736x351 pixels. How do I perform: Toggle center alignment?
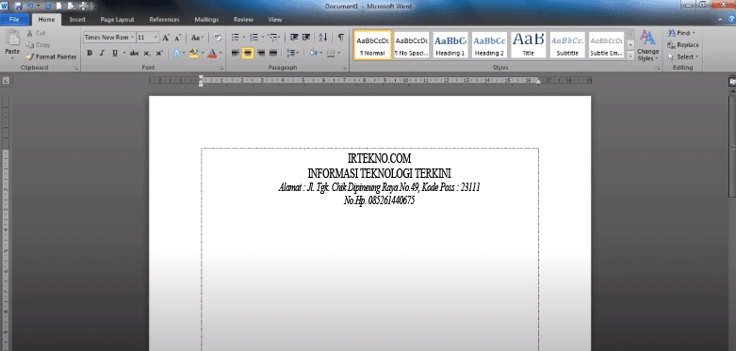[248, 53]
